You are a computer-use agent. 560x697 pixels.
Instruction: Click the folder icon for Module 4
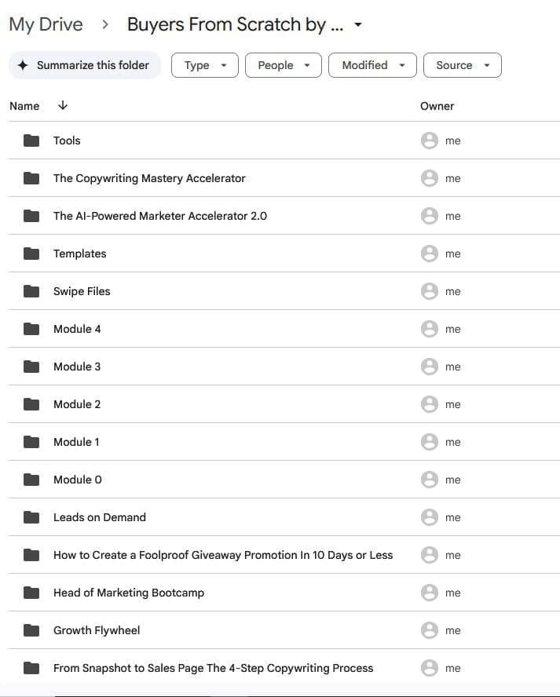tap(31, 329)
